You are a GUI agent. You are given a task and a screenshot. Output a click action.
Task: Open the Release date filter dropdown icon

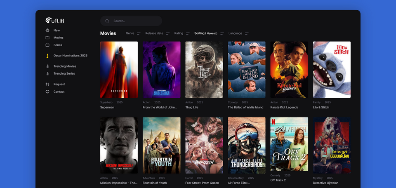(x=168, y=33)
